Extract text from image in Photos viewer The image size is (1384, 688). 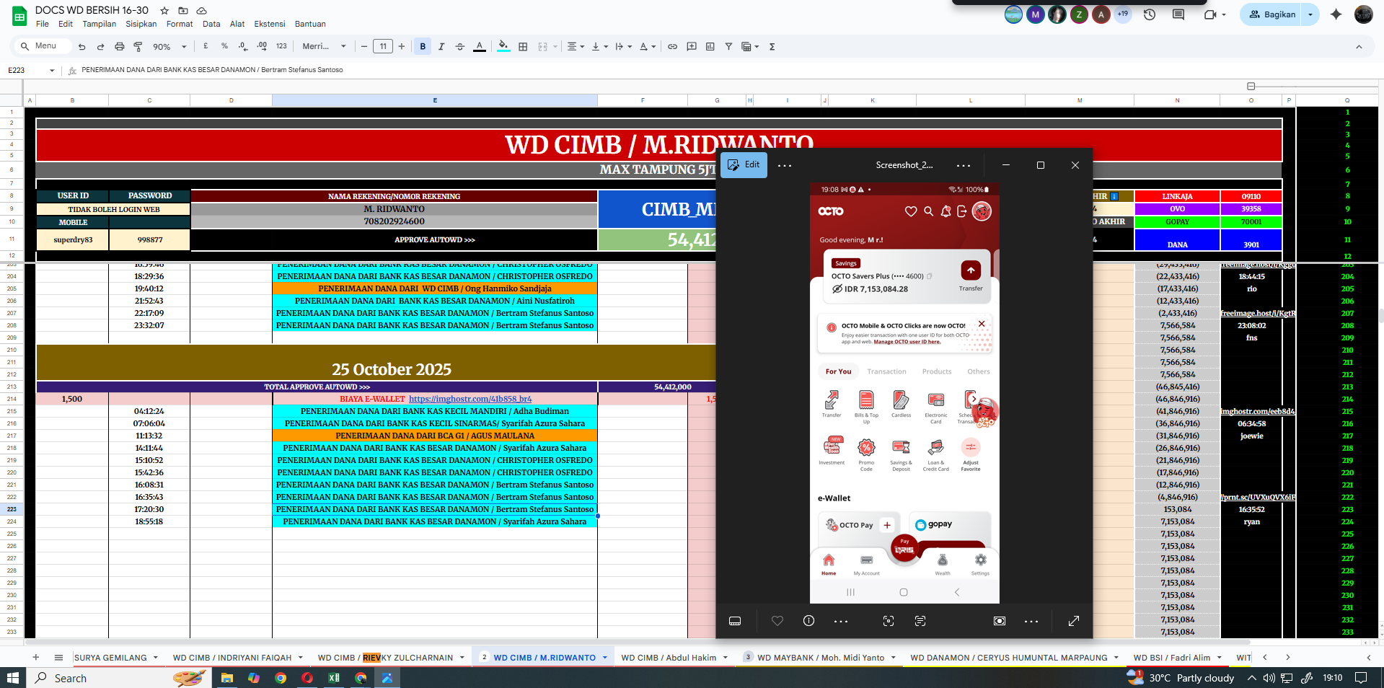point(920,621)
